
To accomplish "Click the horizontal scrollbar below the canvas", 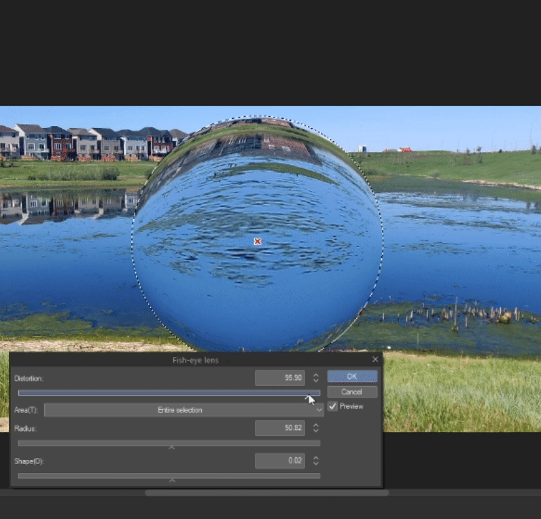I will (x=265, y=493).
